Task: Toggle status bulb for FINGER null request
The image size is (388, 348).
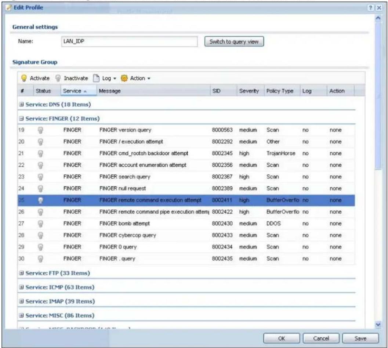Action: pos(40,189)
